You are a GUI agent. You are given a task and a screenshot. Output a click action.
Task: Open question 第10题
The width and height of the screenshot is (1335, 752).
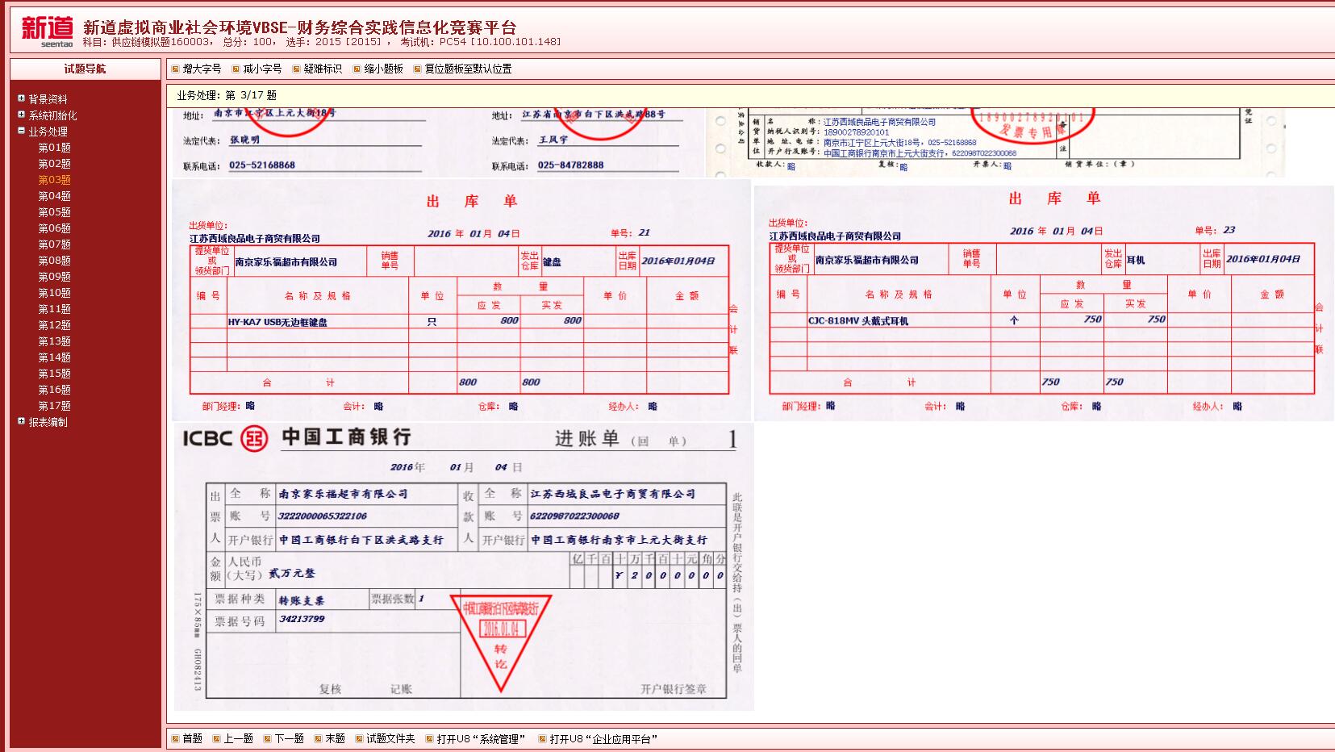[55, 293]
